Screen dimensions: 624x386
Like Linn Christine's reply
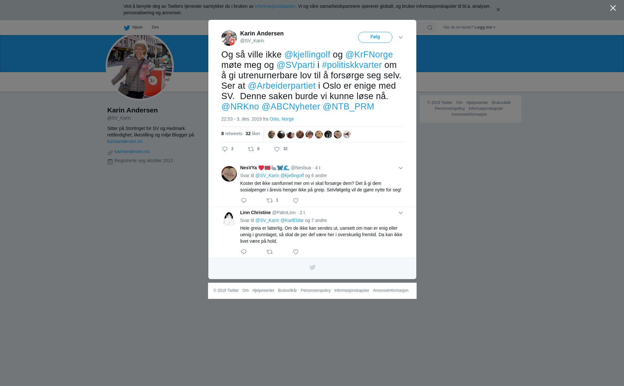(x=296, y=252)
